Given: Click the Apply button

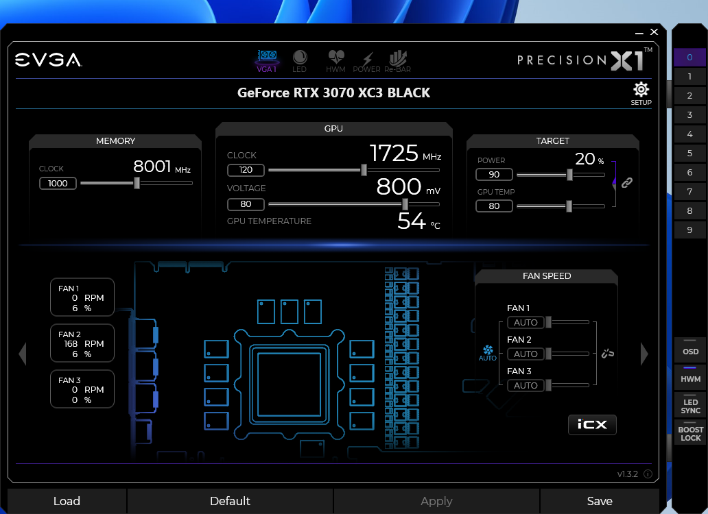Looking at the screenshot, I should (x=436, y=501).
